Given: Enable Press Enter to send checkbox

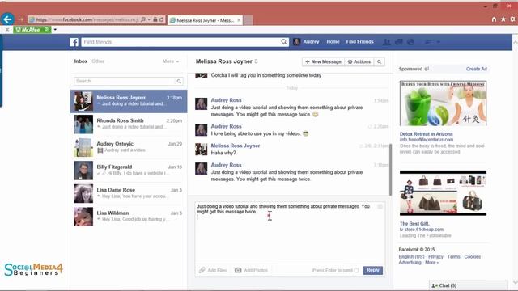Looking at the screenshot, I should (356, 270).
